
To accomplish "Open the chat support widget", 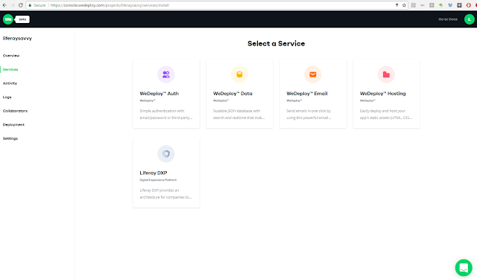I will coord(464,267).
